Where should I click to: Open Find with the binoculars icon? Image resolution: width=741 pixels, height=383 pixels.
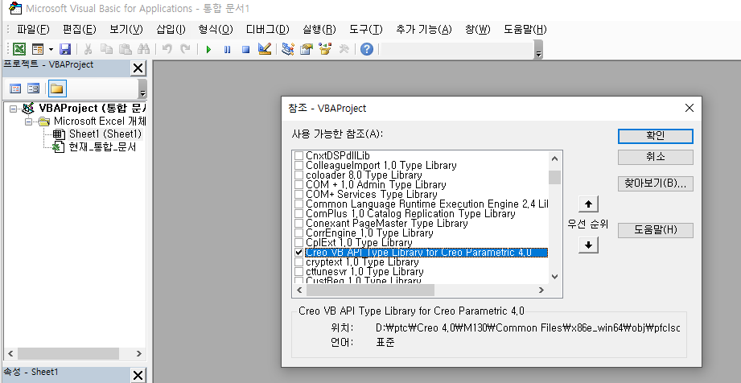click(x=144, y=49)
